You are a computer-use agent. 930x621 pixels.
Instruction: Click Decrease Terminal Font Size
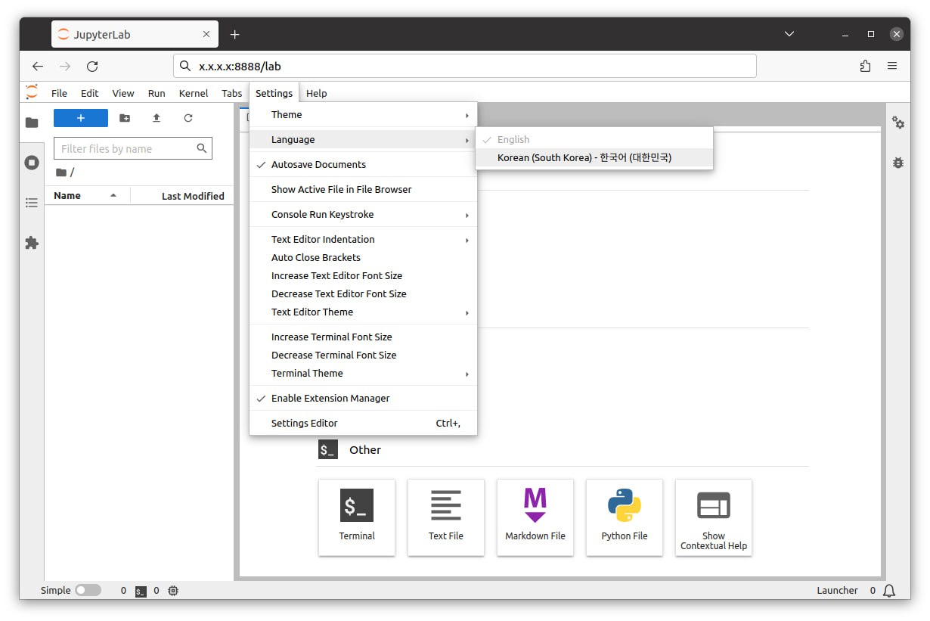(x=363, y=355)
